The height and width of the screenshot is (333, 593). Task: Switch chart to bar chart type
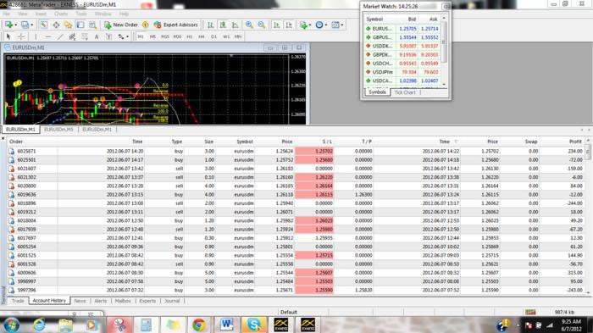point(211,25)
